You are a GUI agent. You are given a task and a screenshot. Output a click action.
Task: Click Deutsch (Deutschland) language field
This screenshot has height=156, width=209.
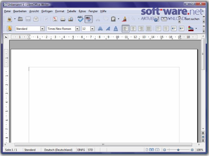[58, 150]
